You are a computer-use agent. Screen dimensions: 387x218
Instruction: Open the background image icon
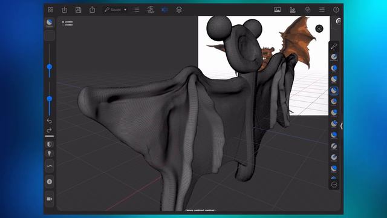(x=277, y=10)
